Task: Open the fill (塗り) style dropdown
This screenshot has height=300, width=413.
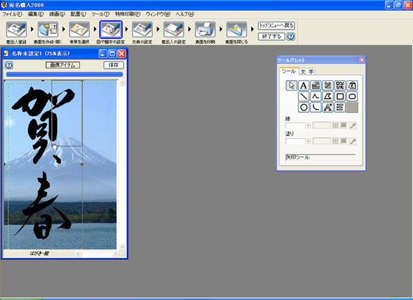Action: pyautogui.click(x=308, y=141)
